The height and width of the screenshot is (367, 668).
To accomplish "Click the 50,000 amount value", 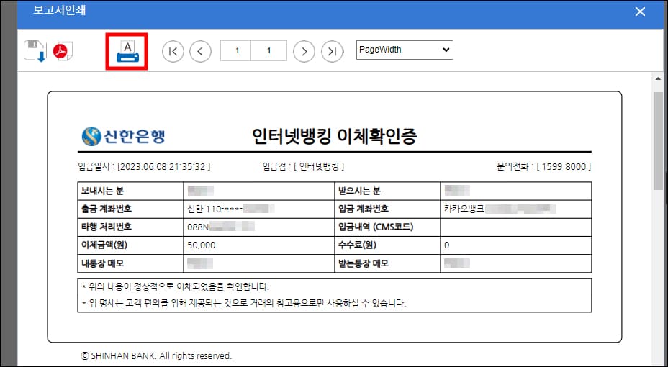I will point(202,245).
